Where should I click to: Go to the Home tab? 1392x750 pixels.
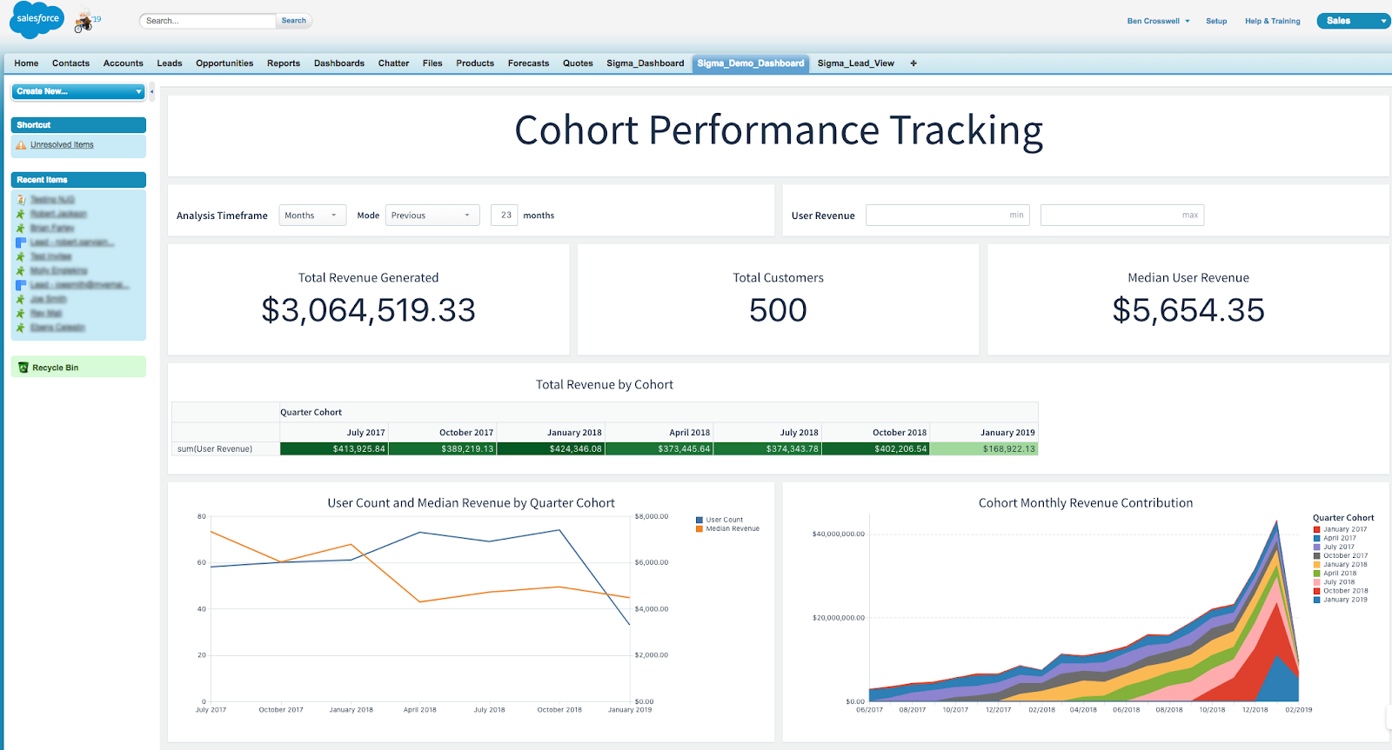(26, 63)
